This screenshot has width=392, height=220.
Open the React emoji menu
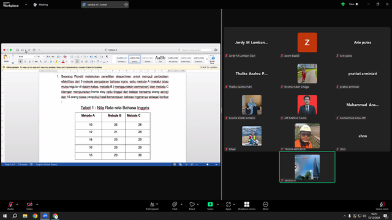(192, 206)
